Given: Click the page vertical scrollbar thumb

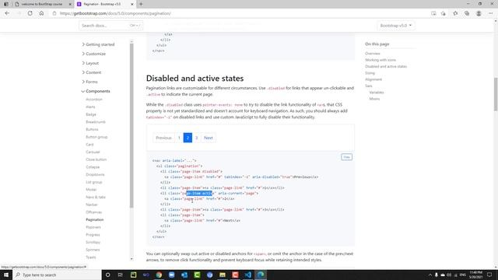Looking at the screenshot, I should 496,94.
